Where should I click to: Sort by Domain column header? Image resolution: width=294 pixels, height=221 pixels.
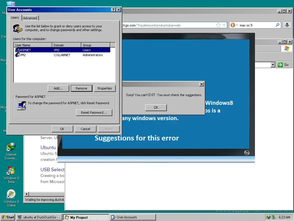(x=67, y=45)
